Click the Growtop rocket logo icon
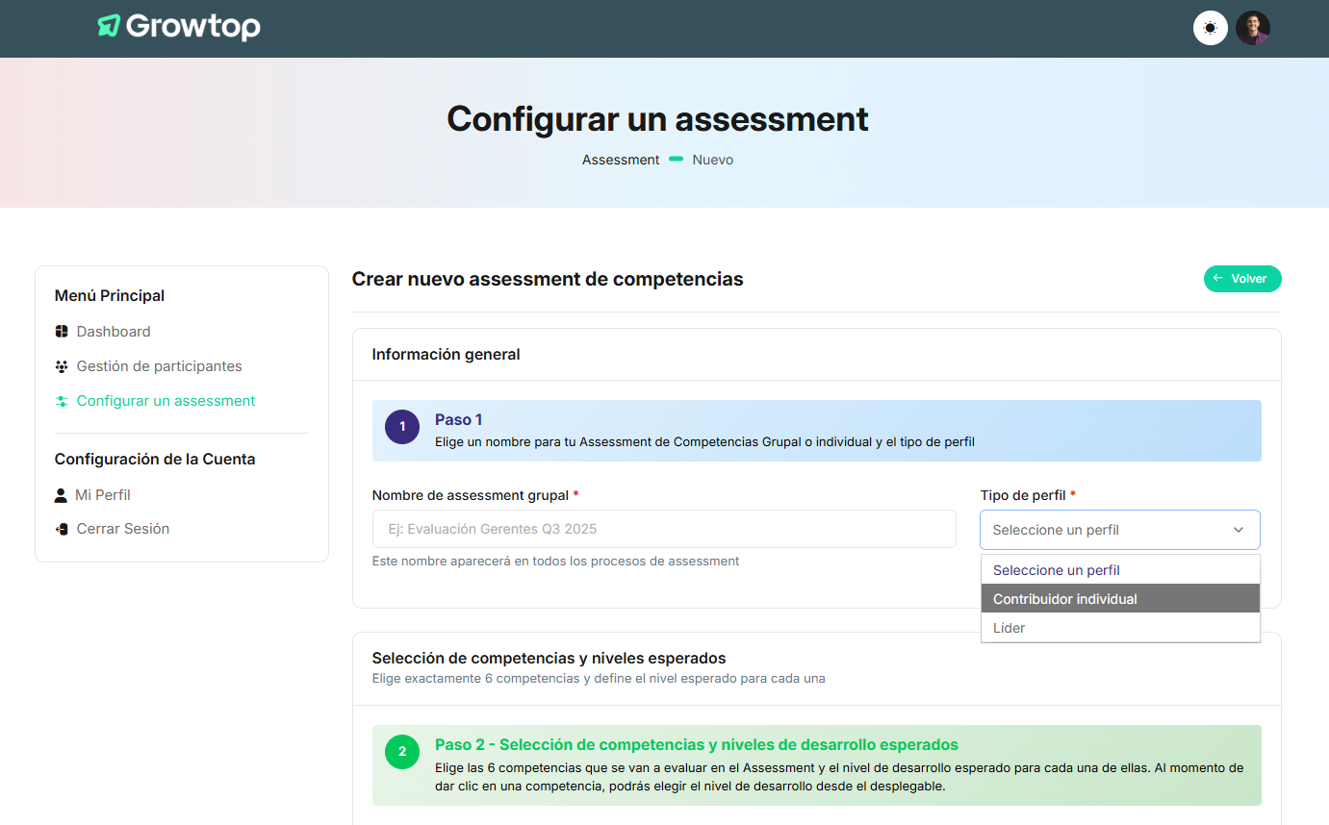The image size is (1329, 825). [109, 27]
